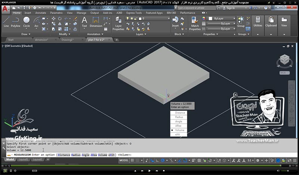Toggle the drawing grid display
This screenshot has height=175, width=299.
pos(132,160)
